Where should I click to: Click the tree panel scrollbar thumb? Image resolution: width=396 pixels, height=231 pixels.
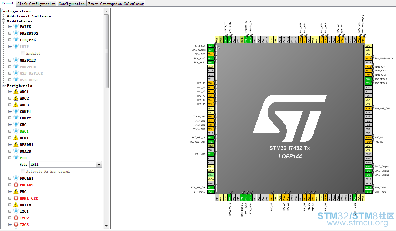coord(106,51)
